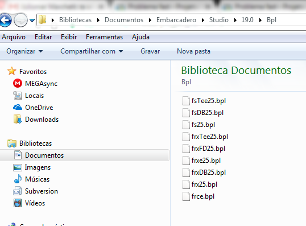Open the Ajuda menu

(140, 37)
